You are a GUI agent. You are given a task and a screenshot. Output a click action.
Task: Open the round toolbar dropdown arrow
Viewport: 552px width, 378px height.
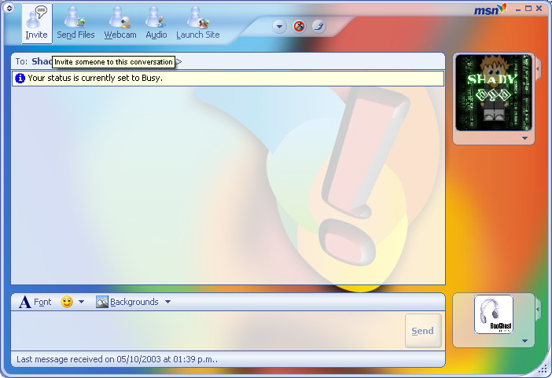pos(280,26)
